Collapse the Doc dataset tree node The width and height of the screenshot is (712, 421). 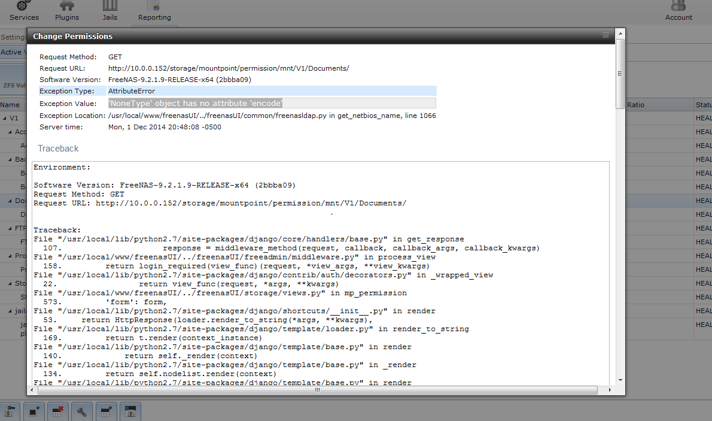[10, 201]
